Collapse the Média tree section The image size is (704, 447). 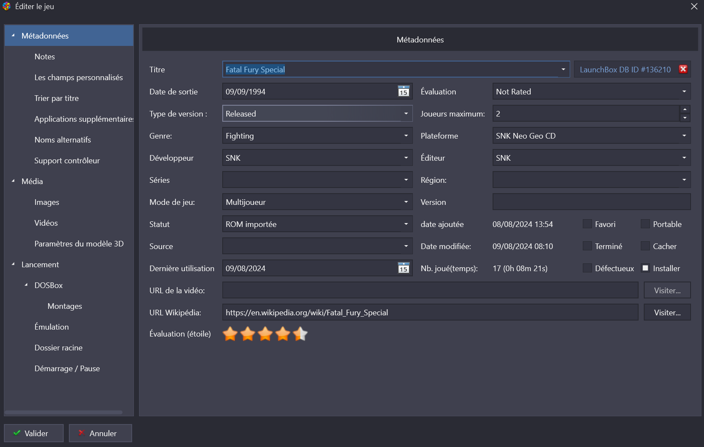tap(13, 181)
